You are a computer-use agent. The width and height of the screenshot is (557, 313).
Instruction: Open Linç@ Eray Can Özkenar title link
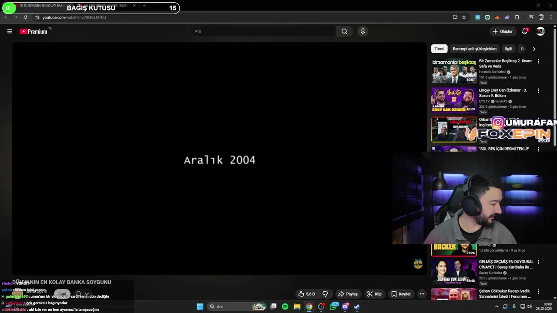tap(503, 93)
